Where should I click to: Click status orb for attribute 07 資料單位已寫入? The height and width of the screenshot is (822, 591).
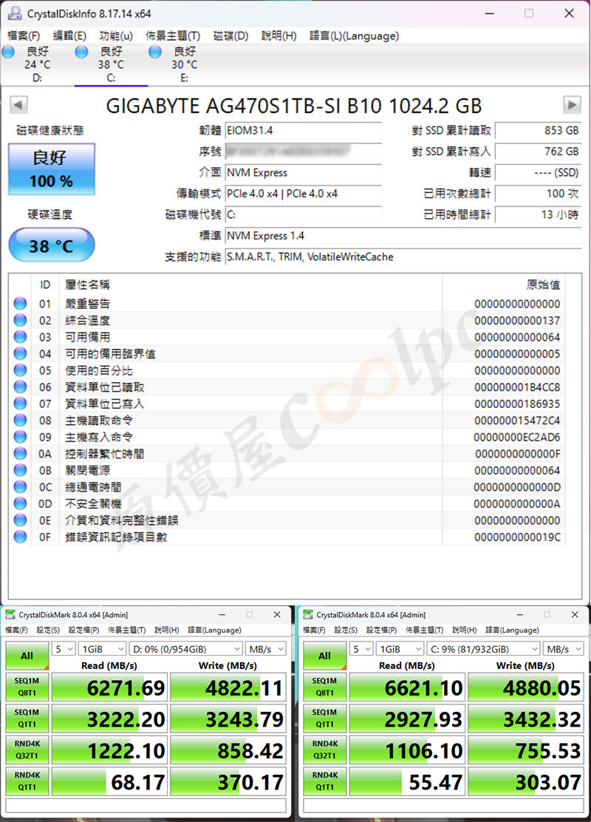coord(21,404)
